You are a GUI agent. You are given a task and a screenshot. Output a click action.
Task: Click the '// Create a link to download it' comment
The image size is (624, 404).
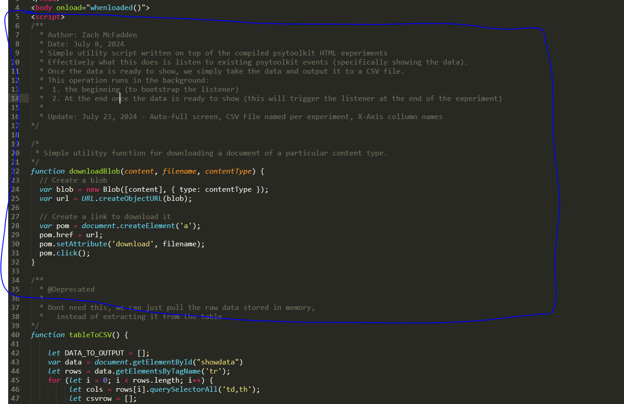[x=105, y=217]
